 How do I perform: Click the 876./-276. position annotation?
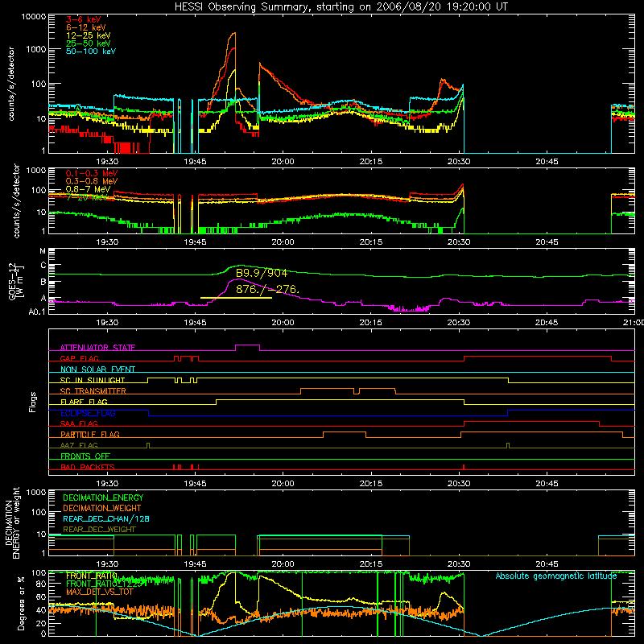tap(267, 289)
